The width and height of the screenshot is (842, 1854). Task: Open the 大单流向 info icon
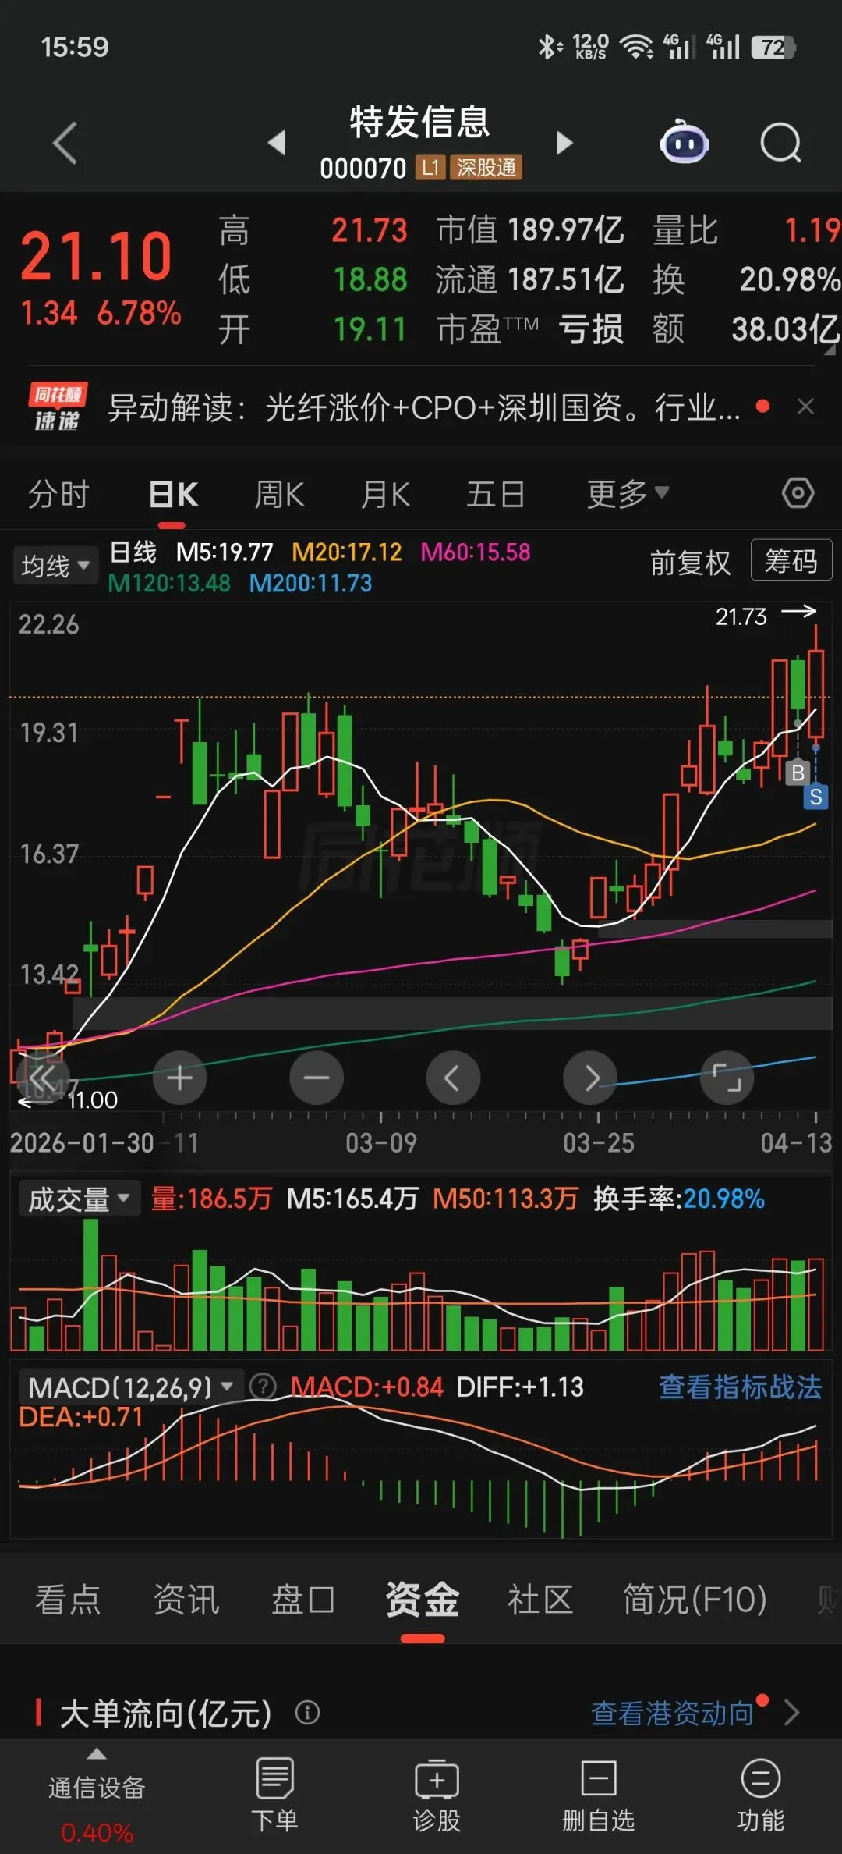307,1713
